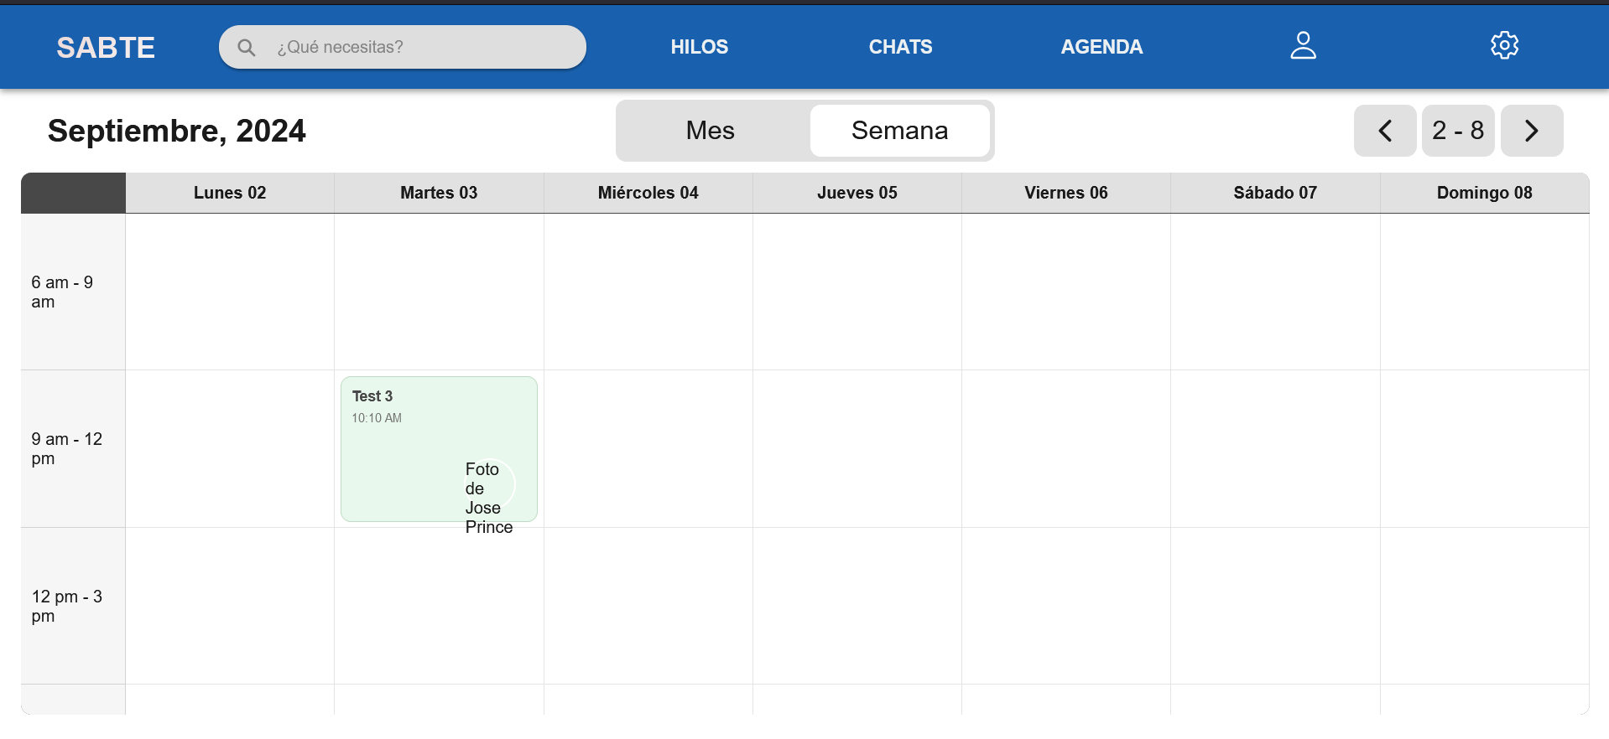Viewport: 1609px width, 739px height.
Task: Click Jose Prince's photo on the event
Action: (x=492, y=484)
